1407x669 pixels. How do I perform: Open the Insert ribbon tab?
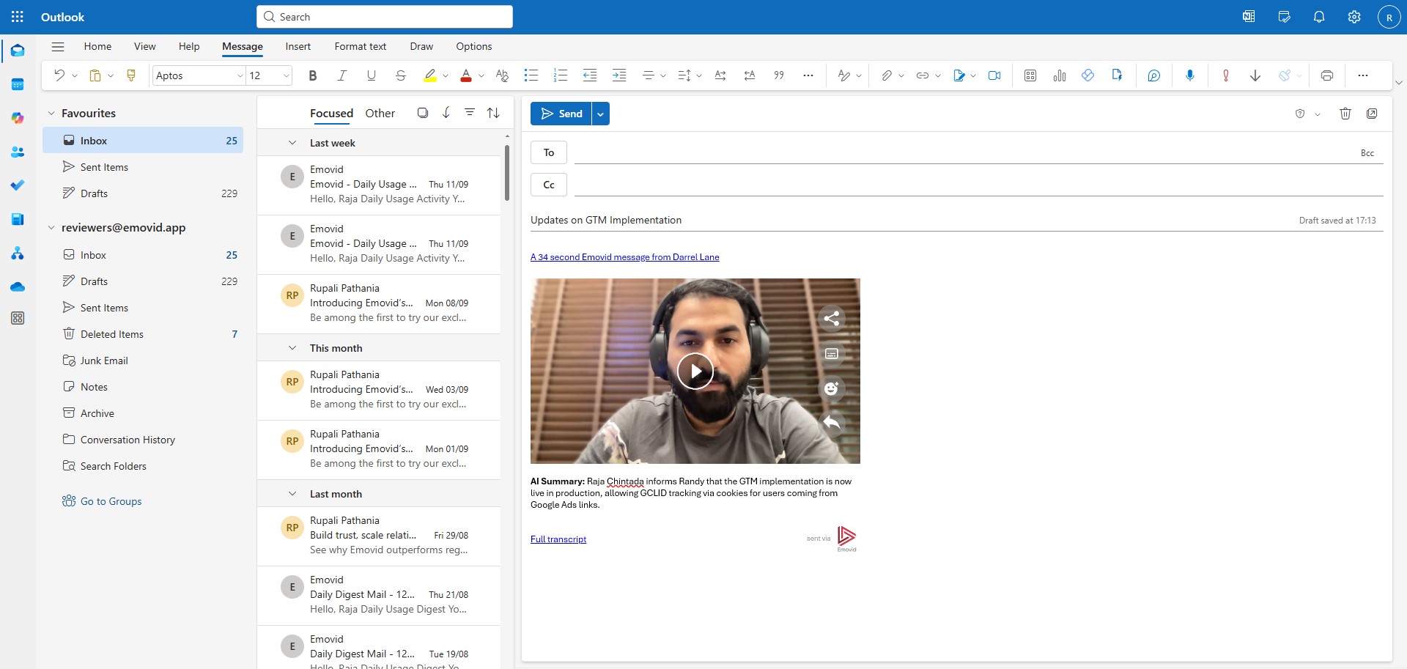[x=298, y=46]
